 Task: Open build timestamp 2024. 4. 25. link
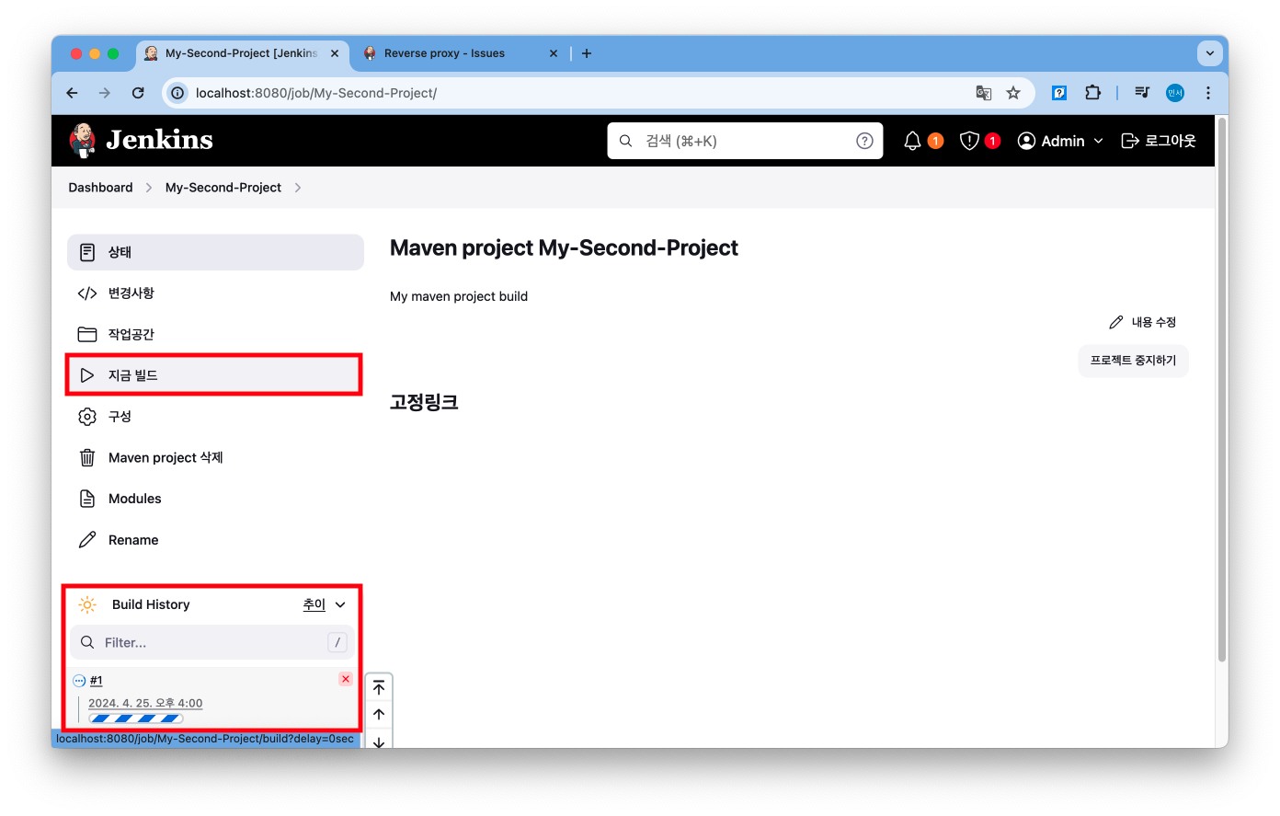145,703
